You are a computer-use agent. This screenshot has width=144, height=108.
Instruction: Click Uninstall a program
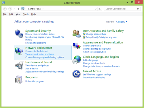[x=35, y=82]
